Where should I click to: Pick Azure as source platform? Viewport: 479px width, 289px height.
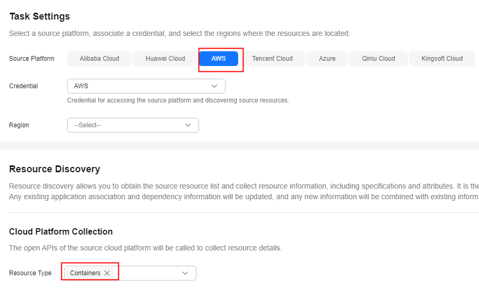327,59
